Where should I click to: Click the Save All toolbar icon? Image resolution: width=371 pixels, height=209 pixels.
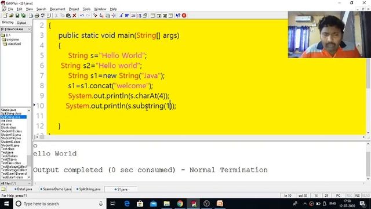(23, 16)
